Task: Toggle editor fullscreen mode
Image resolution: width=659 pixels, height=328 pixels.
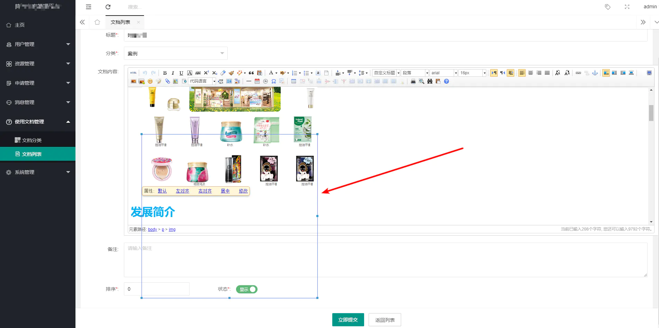Action: pos(649,73)
